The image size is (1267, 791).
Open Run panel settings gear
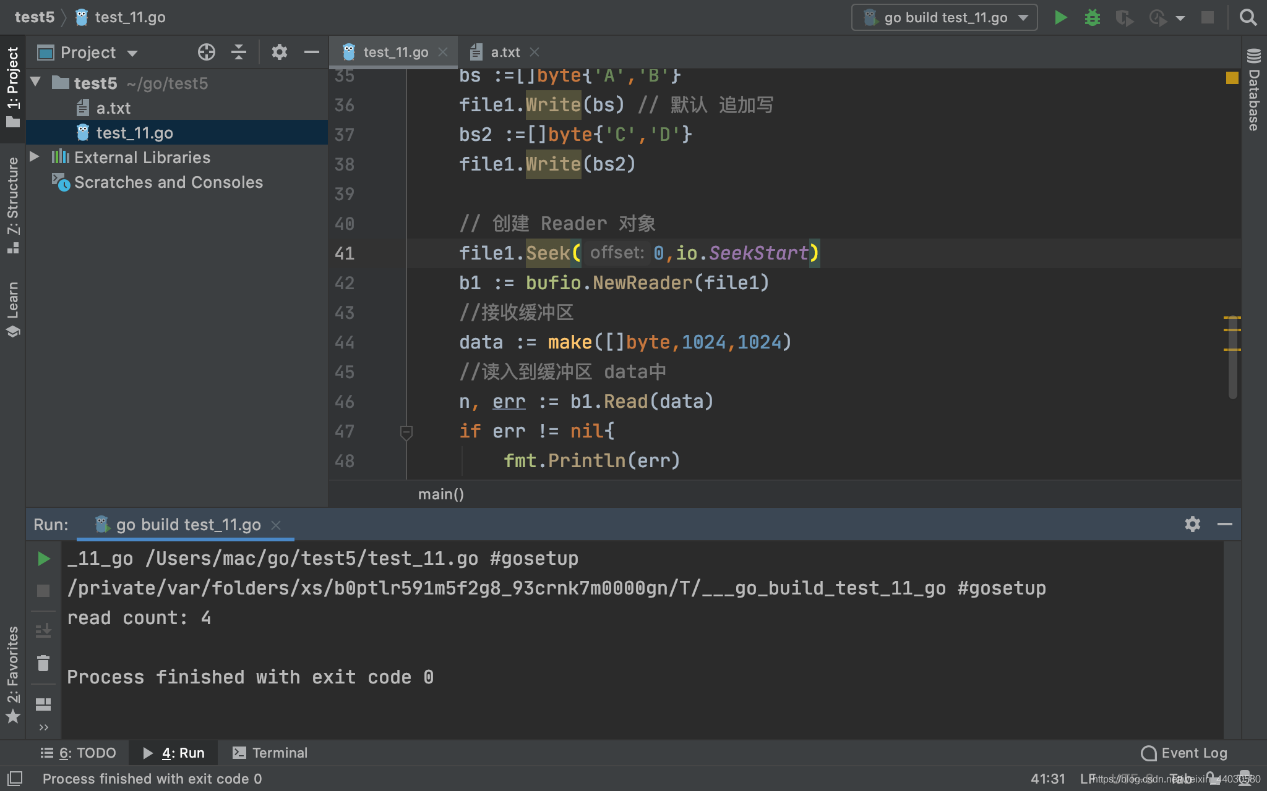(1193, 524)
